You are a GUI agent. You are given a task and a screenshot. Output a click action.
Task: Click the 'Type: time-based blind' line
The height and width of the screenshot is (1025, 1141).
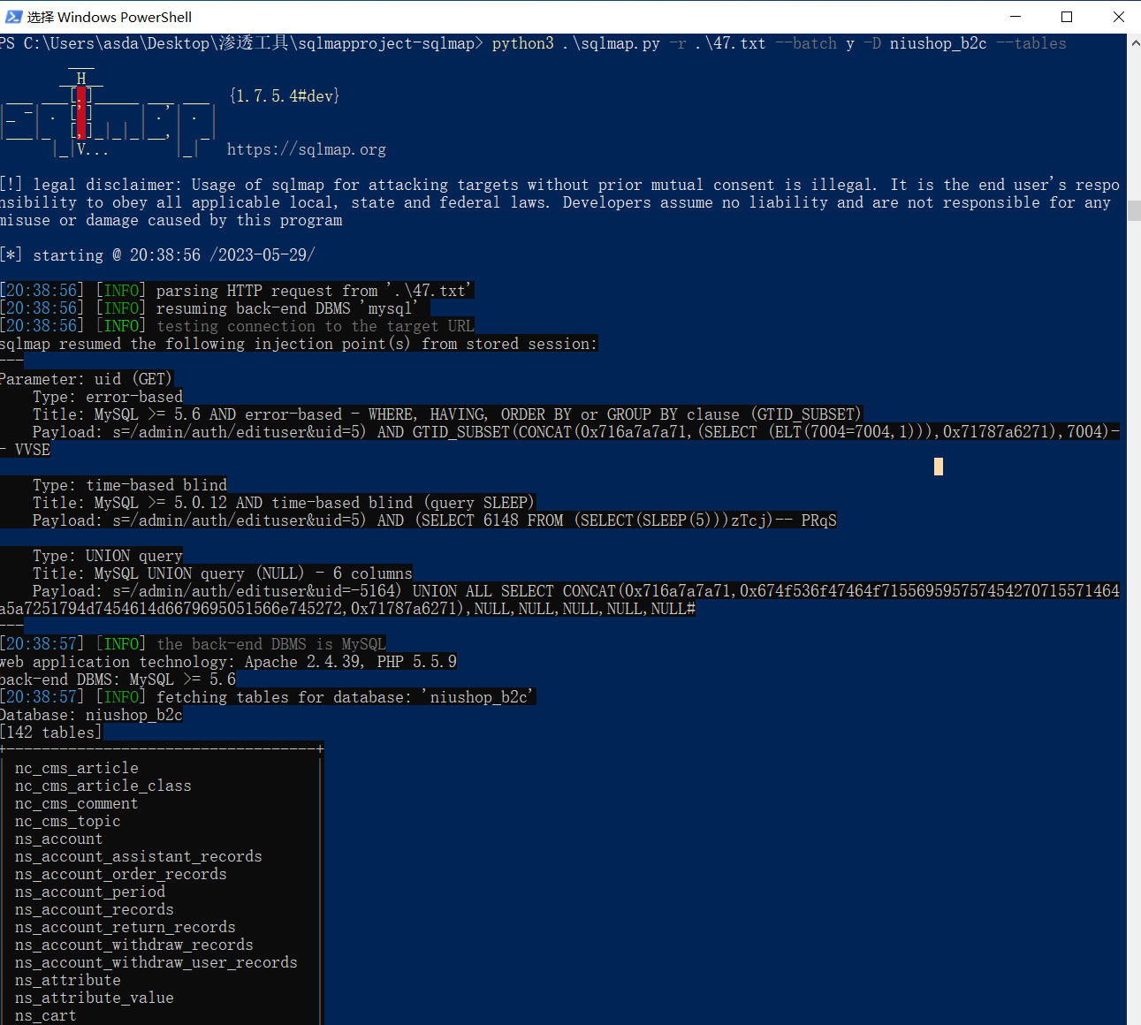130,485
